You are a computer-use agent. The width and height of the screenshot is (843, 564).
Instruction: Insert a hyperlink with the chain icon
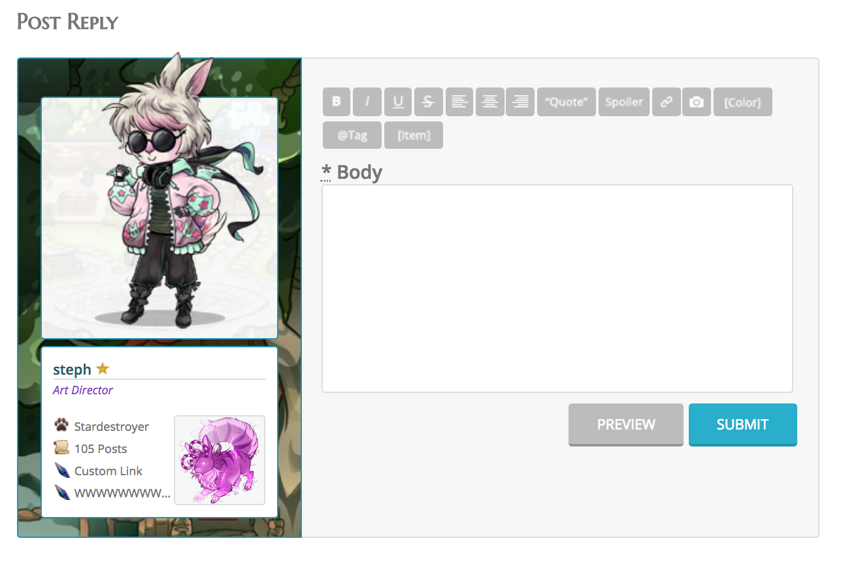(666, 102)
